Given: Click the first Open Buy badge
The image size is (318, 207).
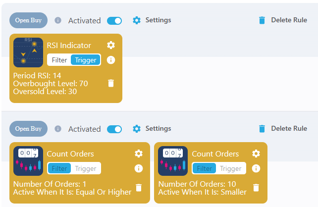Looking at the screenshot, I should pos(28,20).
